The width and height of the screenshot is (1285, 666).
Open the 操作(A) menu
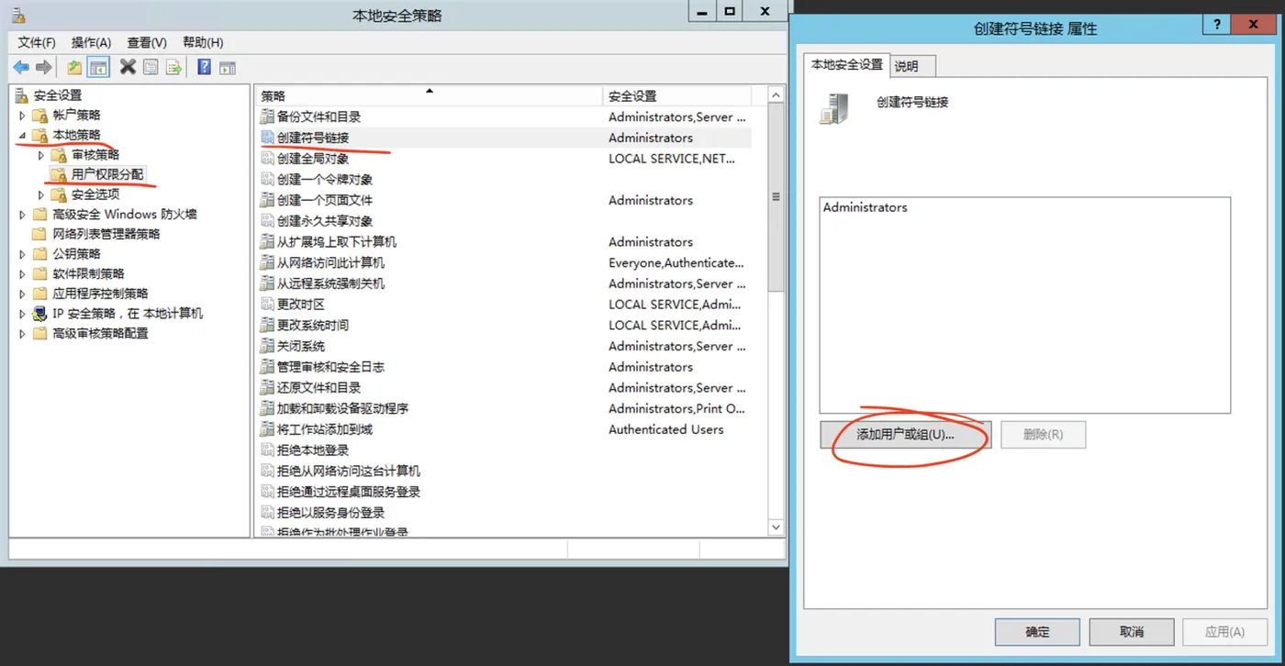tap(91, 42)
